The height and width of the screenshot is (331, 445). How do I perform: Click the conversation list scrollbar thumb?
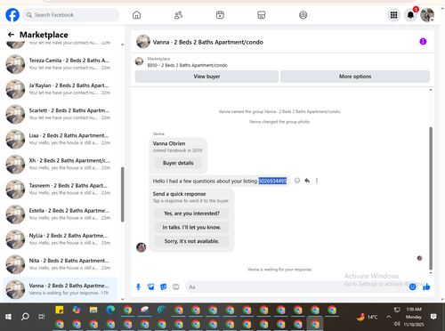pos(123,194)
